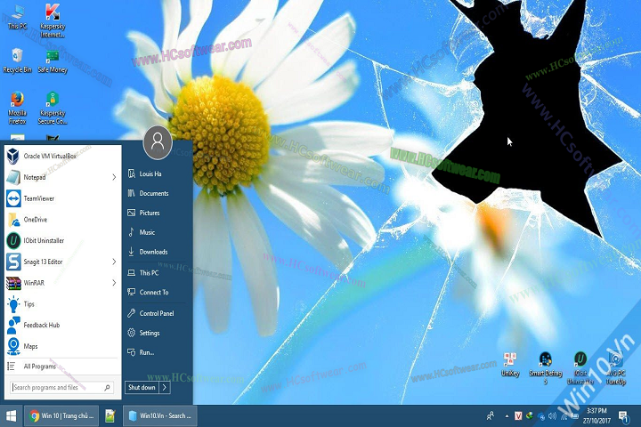The image size is (641, 427).
Task: Open the volume control tray icon
Action: 553,416
